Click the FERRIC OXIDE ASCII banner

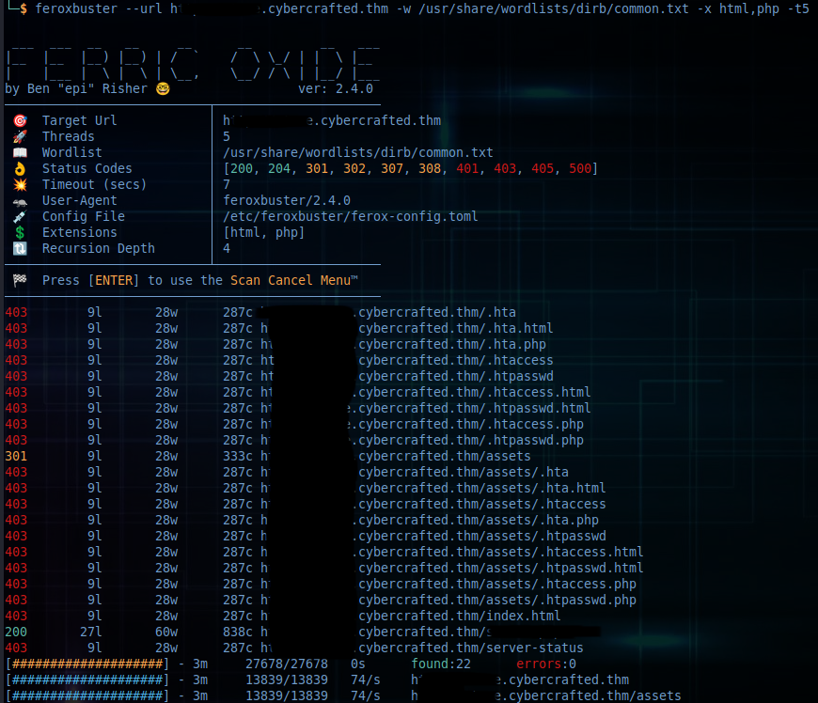[193, 64]
